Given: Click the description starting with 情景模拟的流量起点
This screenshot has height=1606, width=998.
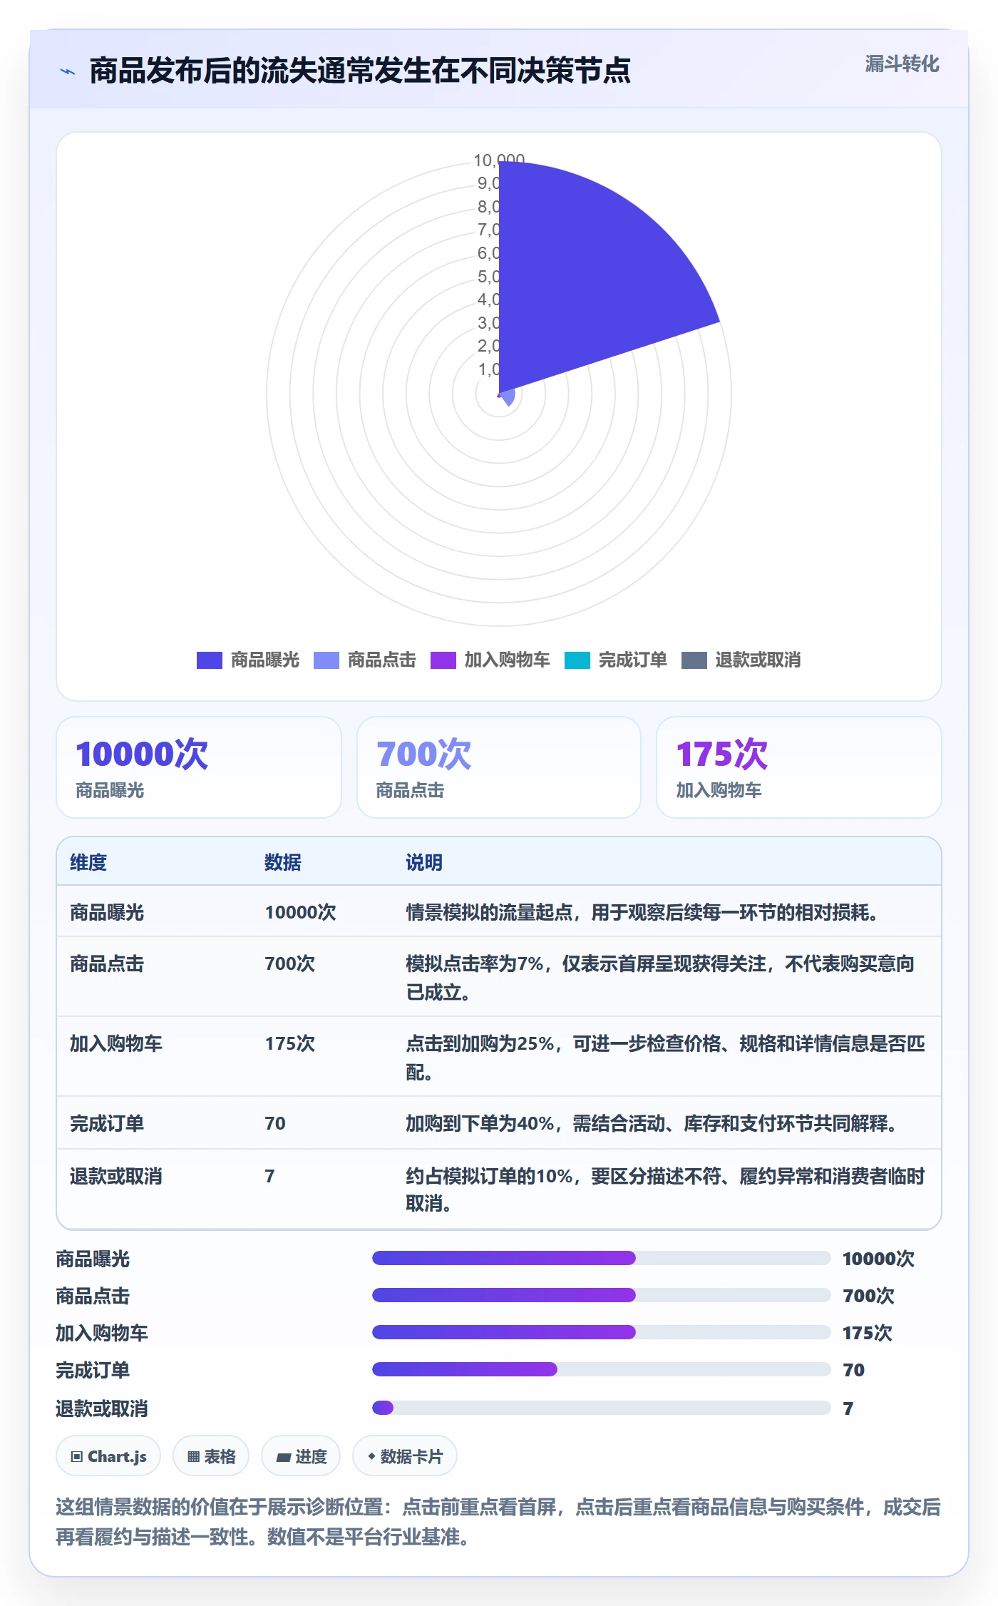Looking at the screenshot, I should coord(642,912).
